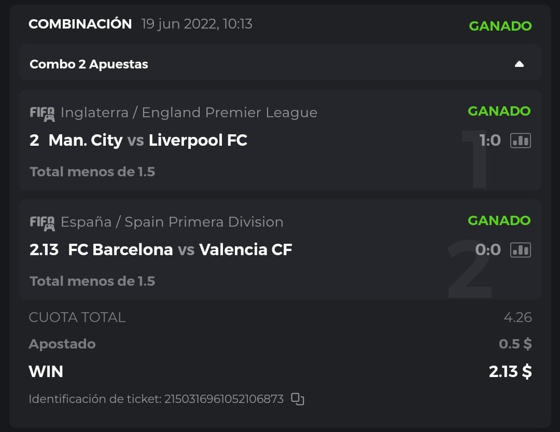Open stats icon for Man. City match

tap(520, 140)
